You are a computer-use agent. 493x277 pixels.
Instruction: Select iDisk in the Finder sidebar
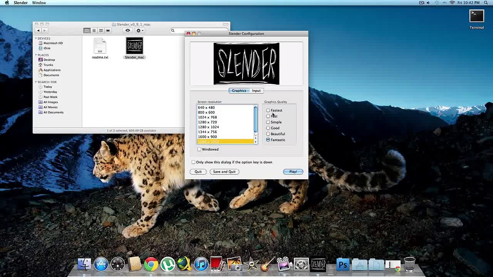click(44, 48)
